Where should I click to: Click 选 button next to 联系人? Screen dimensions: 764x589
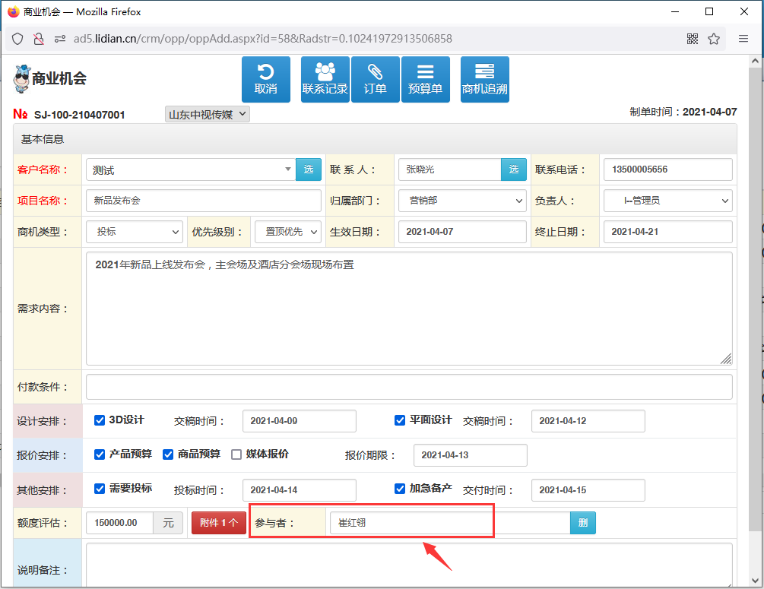tap(514, 169)
